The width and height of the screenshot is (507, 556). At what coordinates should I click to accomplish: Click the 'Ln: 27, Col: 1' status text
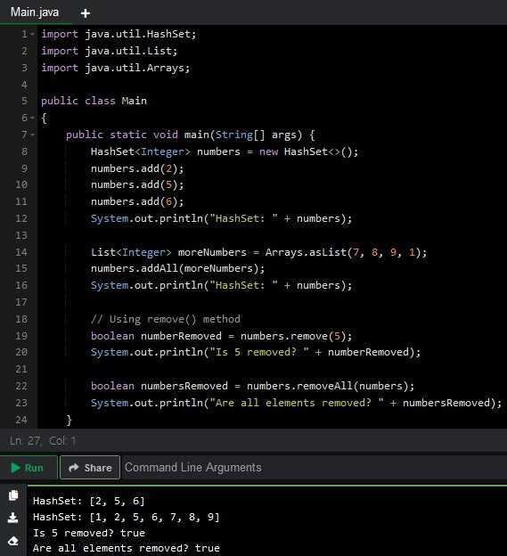43,441
